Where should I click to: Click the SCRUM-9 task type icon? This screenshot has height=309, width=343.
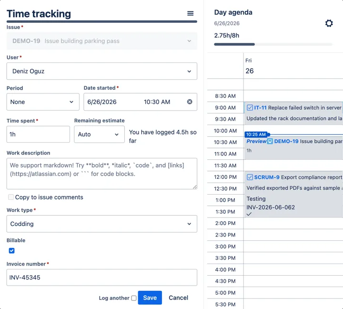(x=250, y=177)
